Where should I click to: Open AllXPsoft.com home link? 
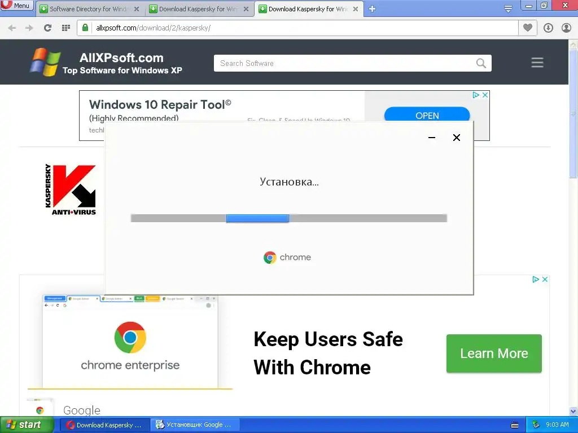(121, 58)
